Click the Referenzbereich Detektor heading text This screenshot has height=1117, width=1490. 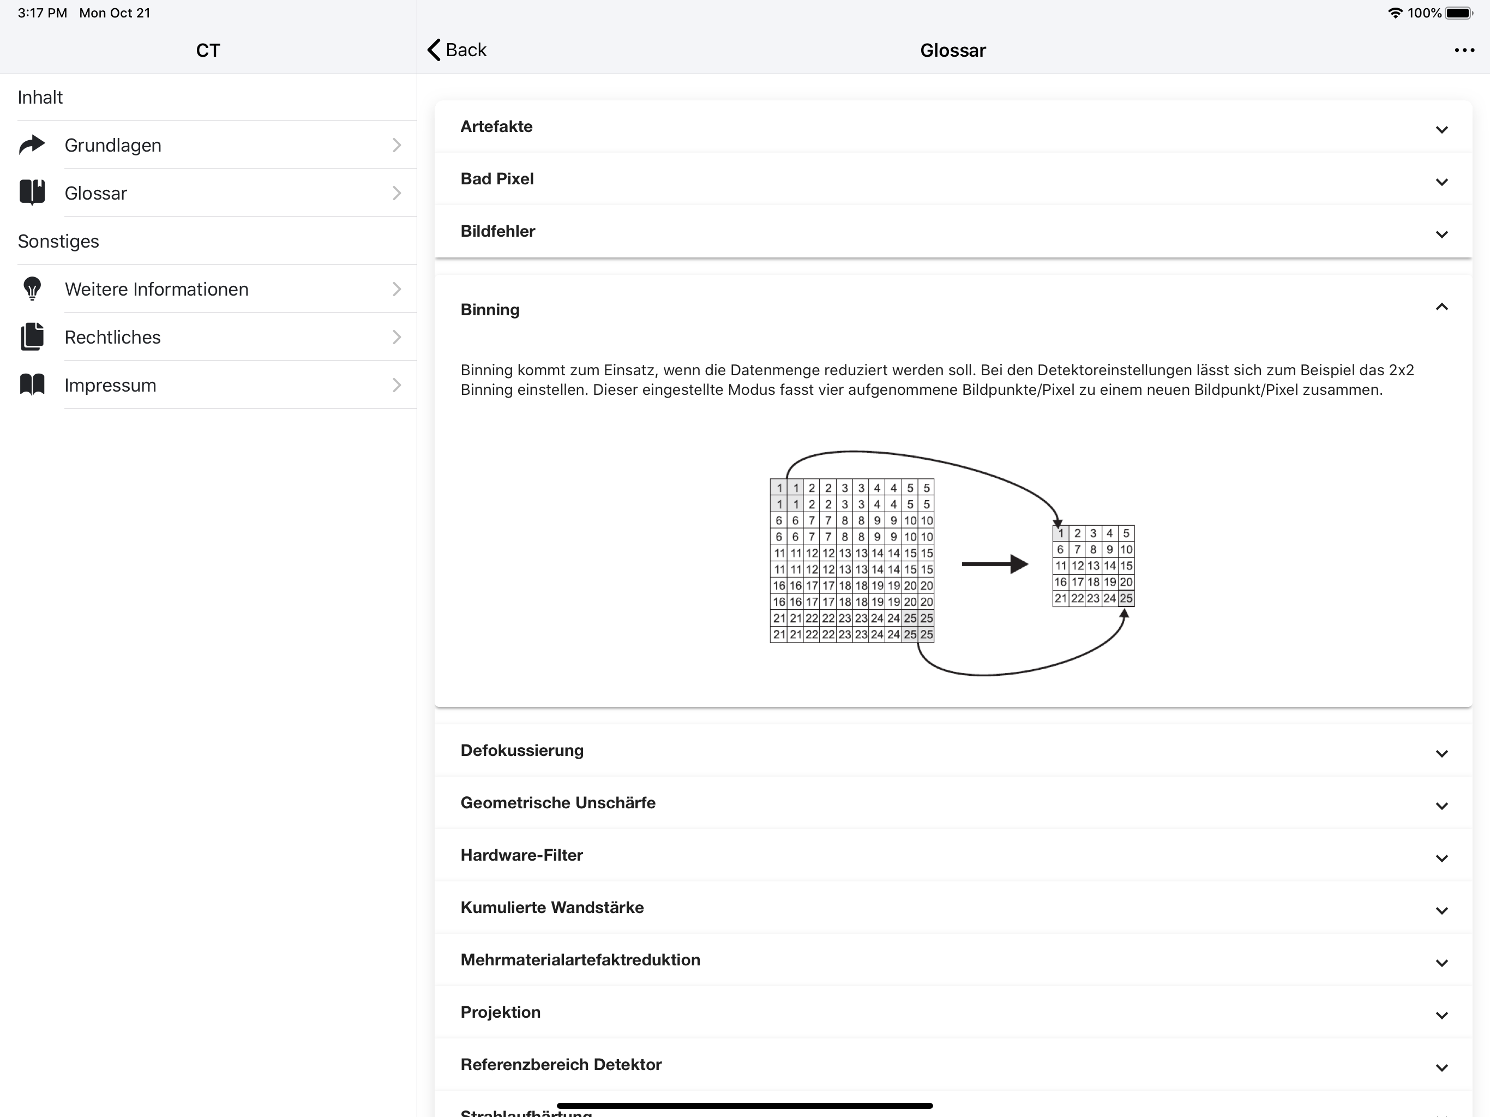click(561, 1065)
